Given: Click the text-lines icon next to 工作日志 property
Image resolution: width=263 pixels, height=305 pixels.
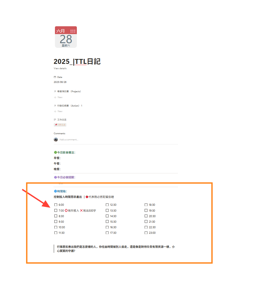Looking at the screenshot, I should click(55, 120).
